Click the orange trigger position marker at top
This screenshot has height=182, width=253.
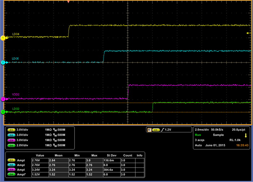[68, 2]
